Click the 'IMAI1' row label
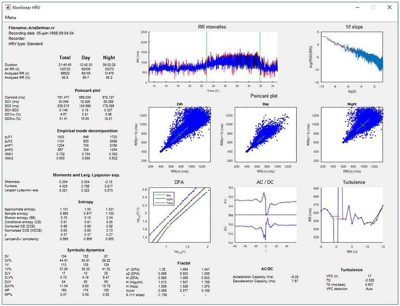The height and width of the screenshot is (306, 400). pyautogui.click(x=9, y=154)
